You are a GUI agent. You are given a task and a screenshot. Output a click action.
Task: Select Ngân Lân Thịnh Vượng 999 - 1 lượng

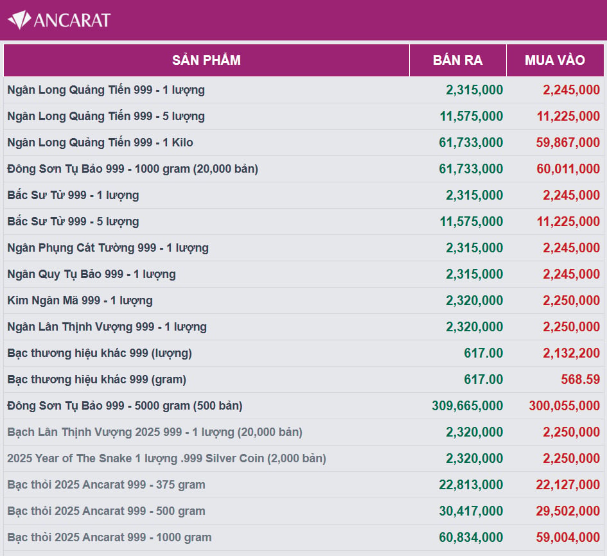click(107, 327)
